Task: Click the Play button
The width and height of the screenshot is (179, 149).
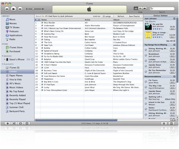Action: coord(13,9)
